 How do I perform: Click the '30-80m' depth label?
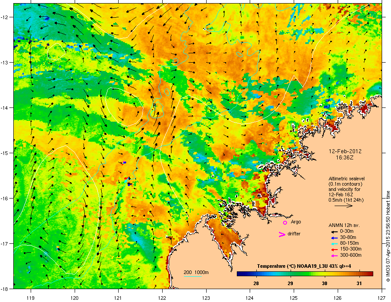[x=348, y=238]
